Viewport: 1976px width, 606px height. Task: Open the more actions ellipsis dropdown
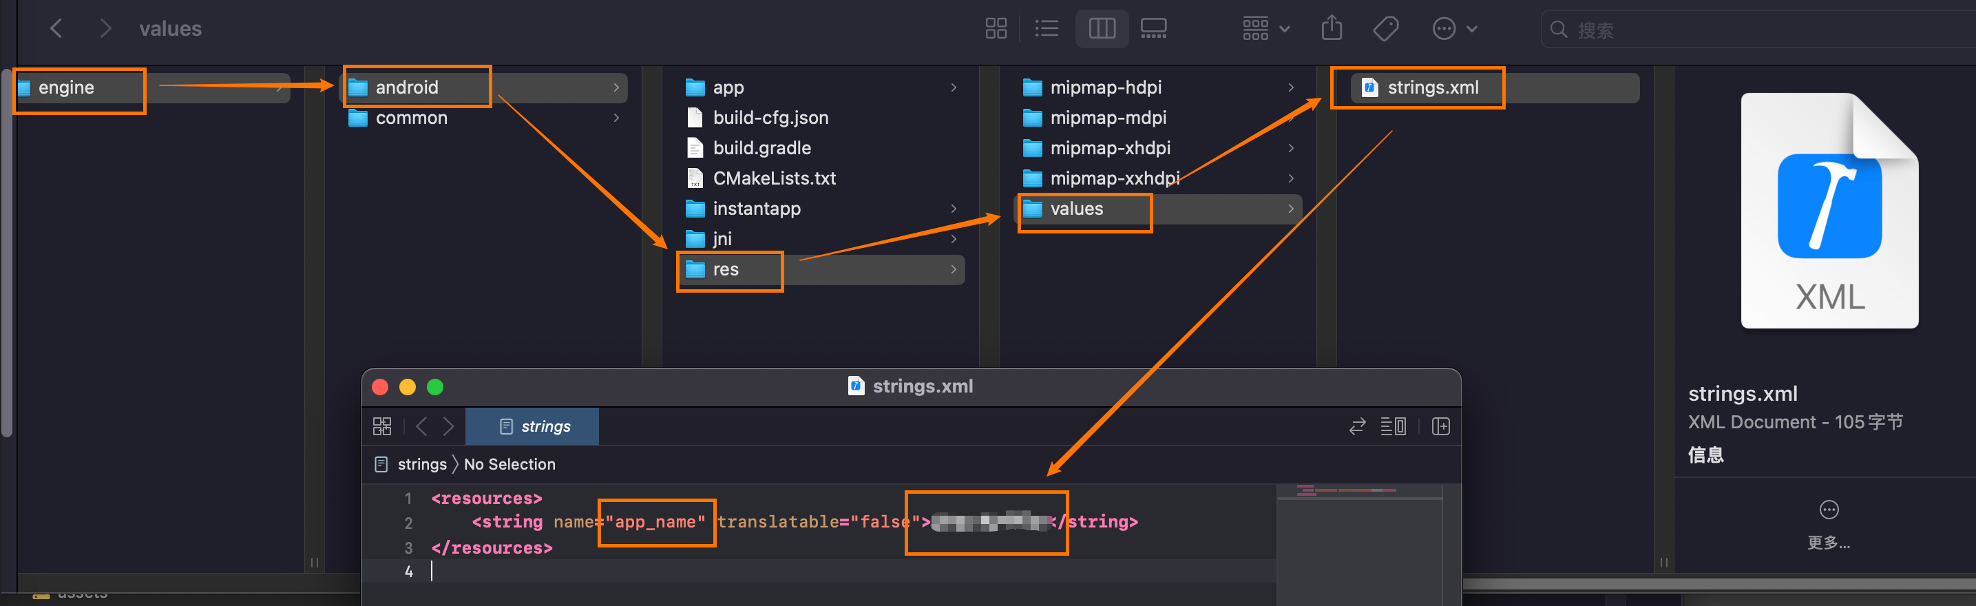pos(1454,29)
